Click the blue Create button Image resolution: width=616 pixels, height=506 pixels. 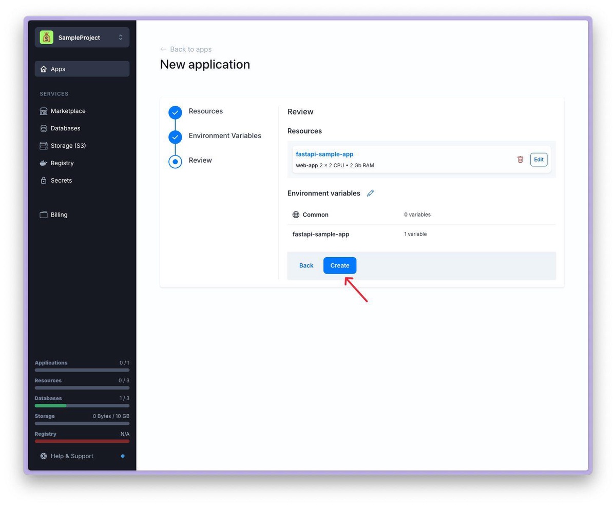[340, 265]
